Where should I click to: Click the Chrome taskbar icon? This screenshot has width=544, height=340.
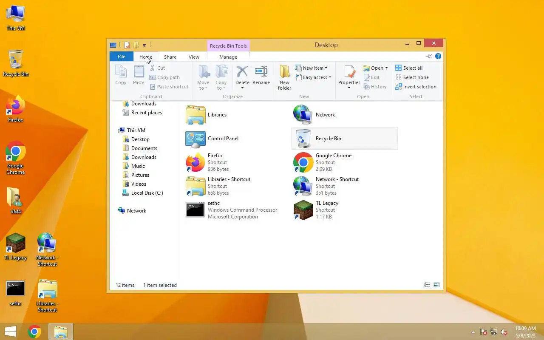(x=34, y=331)
